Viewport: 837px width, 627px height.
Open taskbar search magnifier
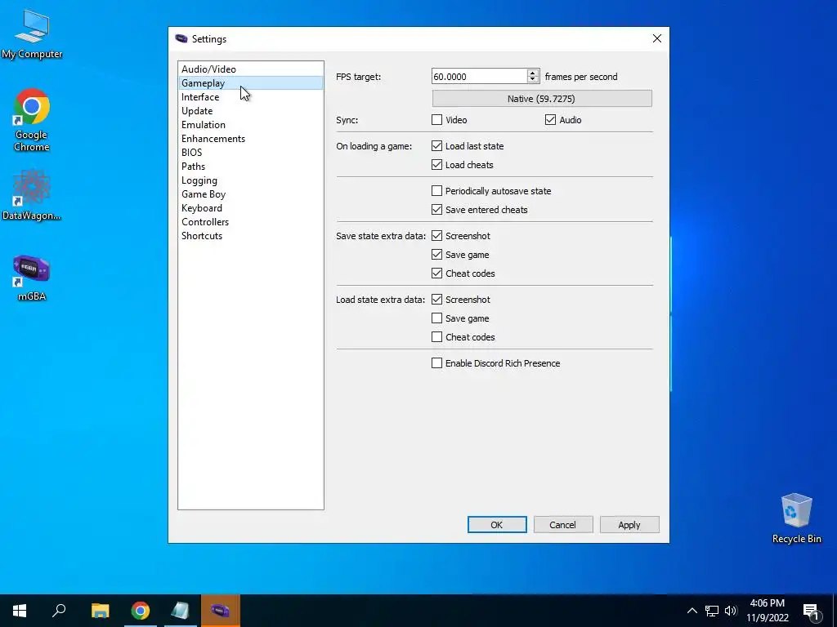click(x=59, y=611)
